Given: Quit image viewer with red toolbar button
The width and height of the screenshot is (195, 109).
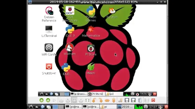Looking at the screenshot, I should [153, 100].
